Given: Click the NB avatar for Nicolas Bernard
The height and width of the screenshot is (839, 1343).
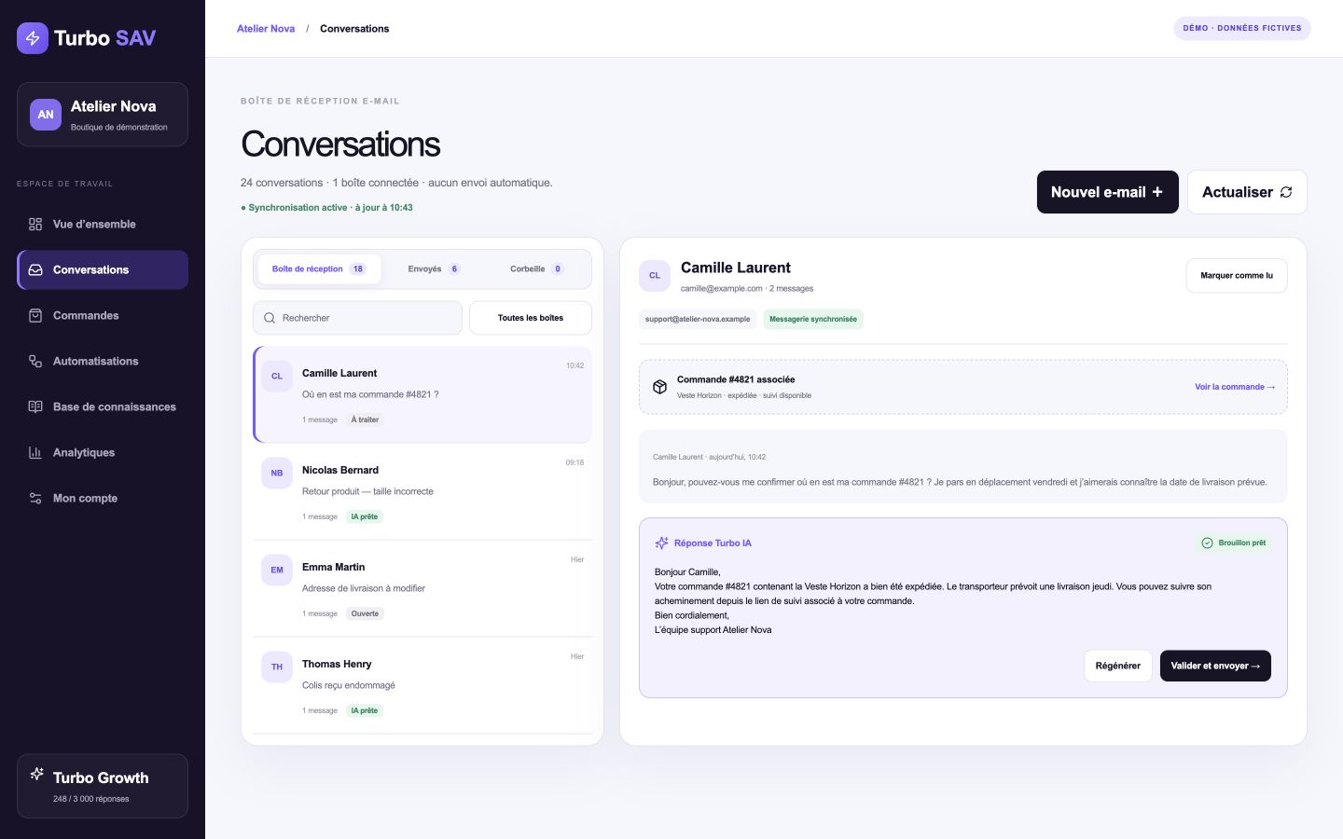Looking at the screenshot, I should 277,473.
